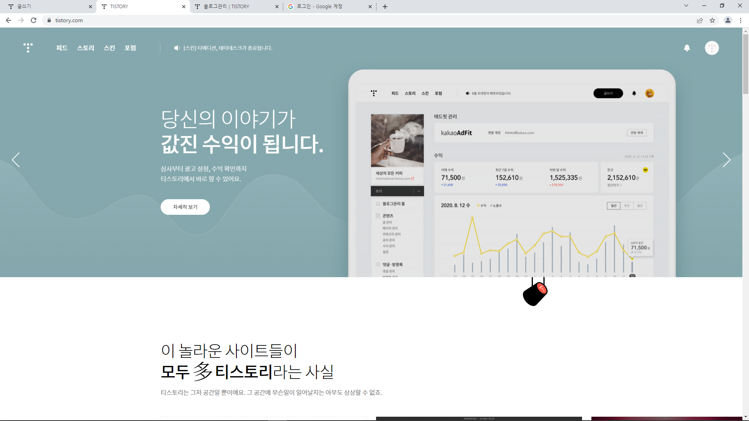749x421 pixels.
Task: Go to next banner slide
Action: pos(726,160)
